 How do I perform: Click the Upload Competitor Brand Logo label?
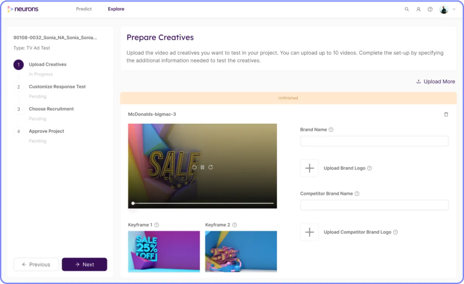point(357,232)
